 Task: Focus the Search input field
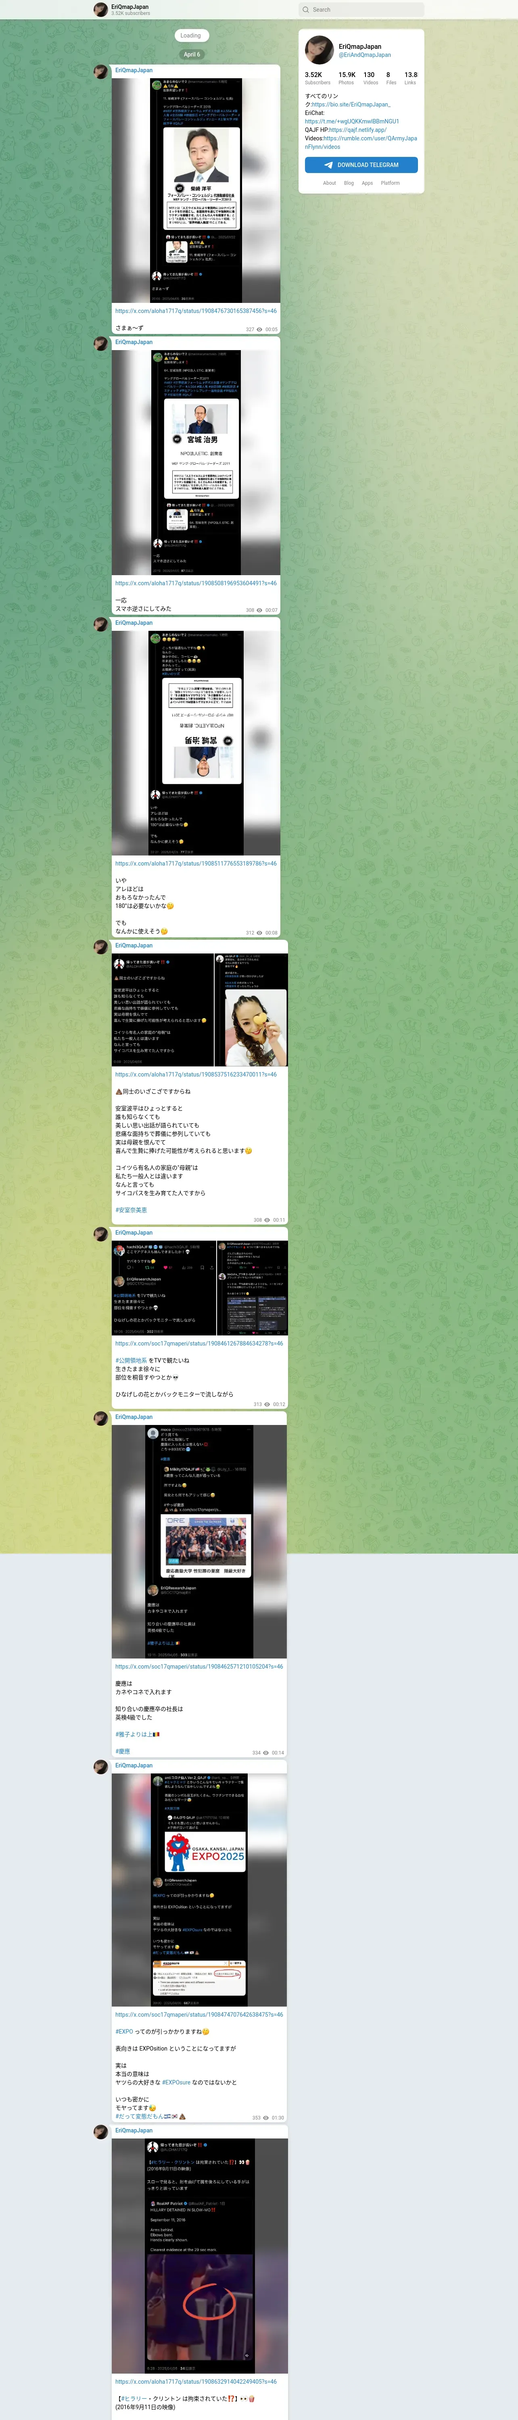point(362,9)
